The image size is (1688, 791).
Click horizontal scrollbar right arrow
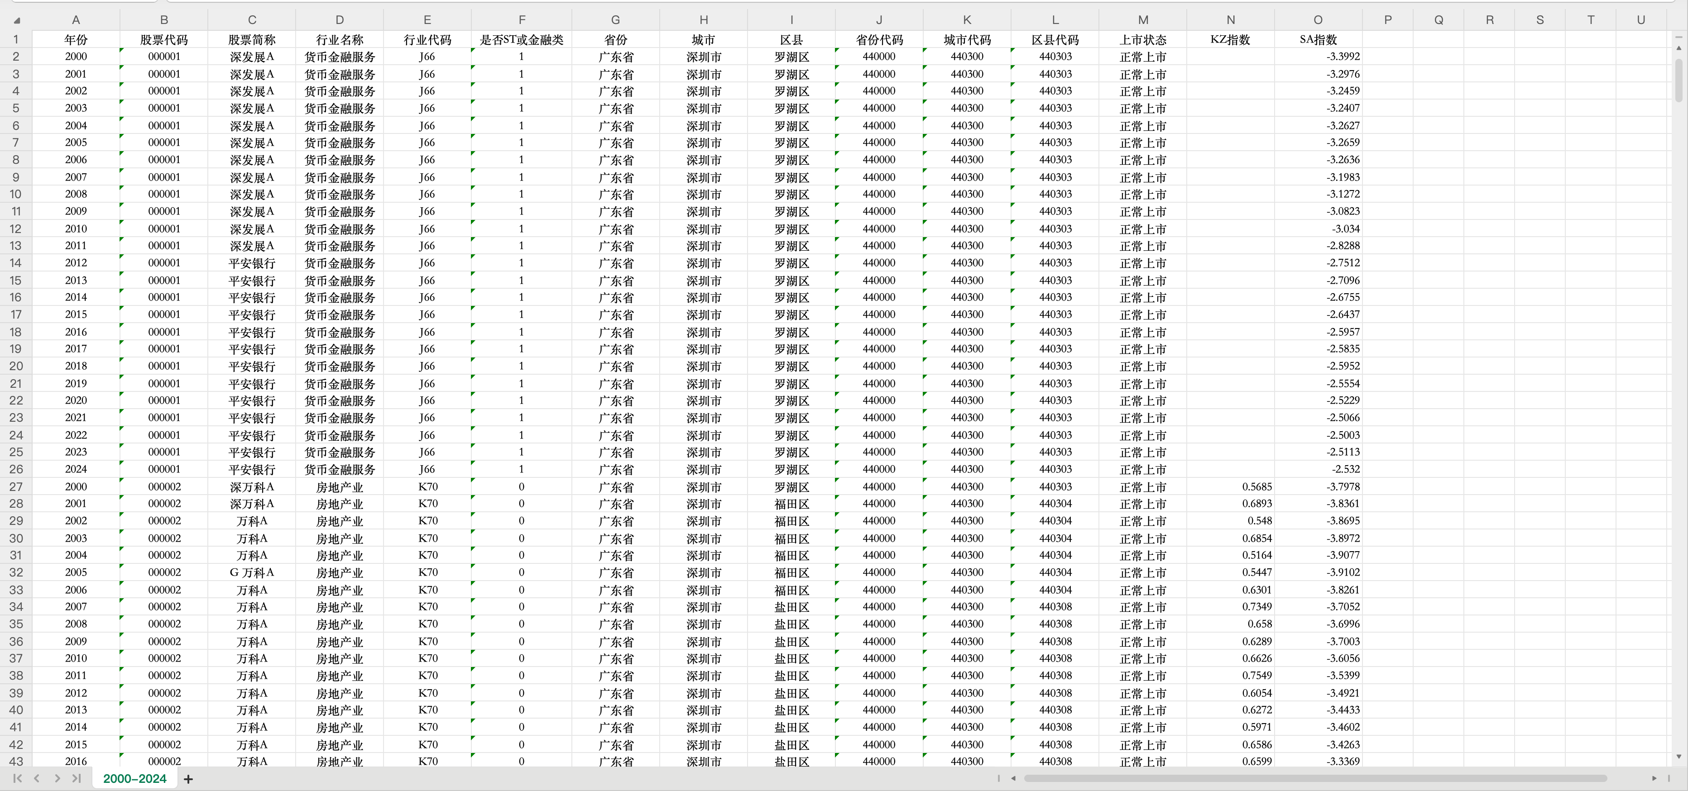[x=1654, y=779]
